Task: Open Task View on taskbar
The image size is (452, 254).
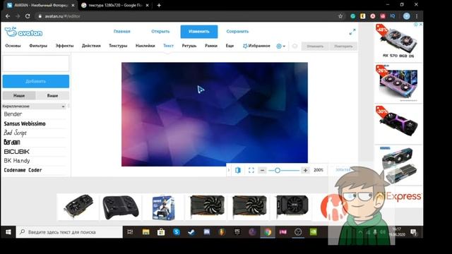Action: tap(130, 232)
